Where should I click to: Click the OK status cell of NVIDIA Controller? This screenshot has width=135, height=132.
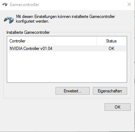[111, 49]
